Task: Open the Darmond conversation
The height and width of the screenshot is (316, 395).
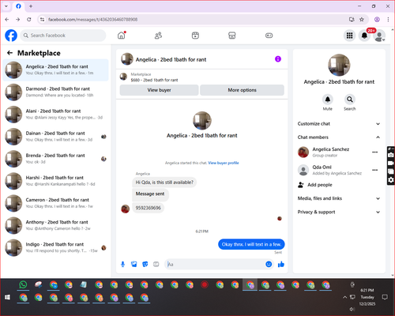Action: [x=55, y=92]
